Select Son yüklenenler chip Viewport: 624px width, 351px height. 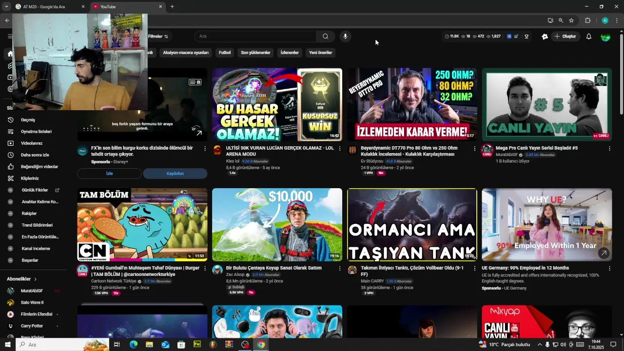click(x=255, y=53)
